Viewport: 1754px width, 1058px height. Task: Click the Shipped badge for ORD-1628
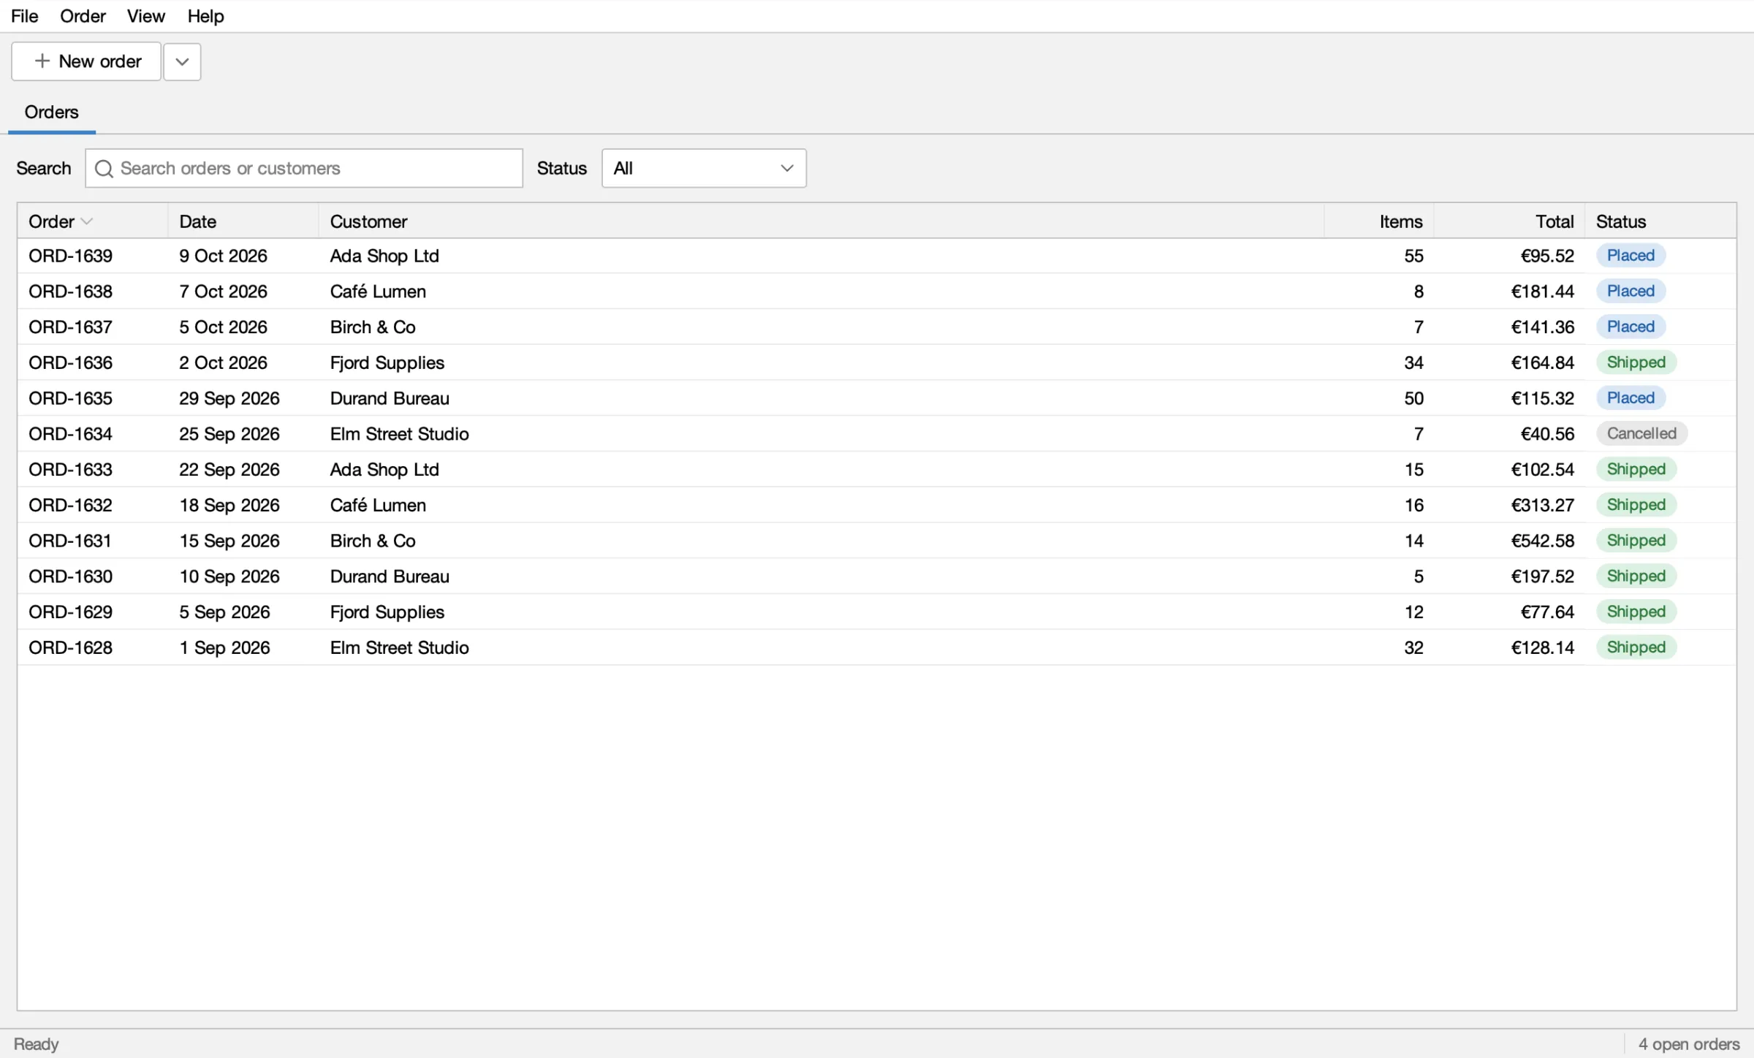point(1636,647)
